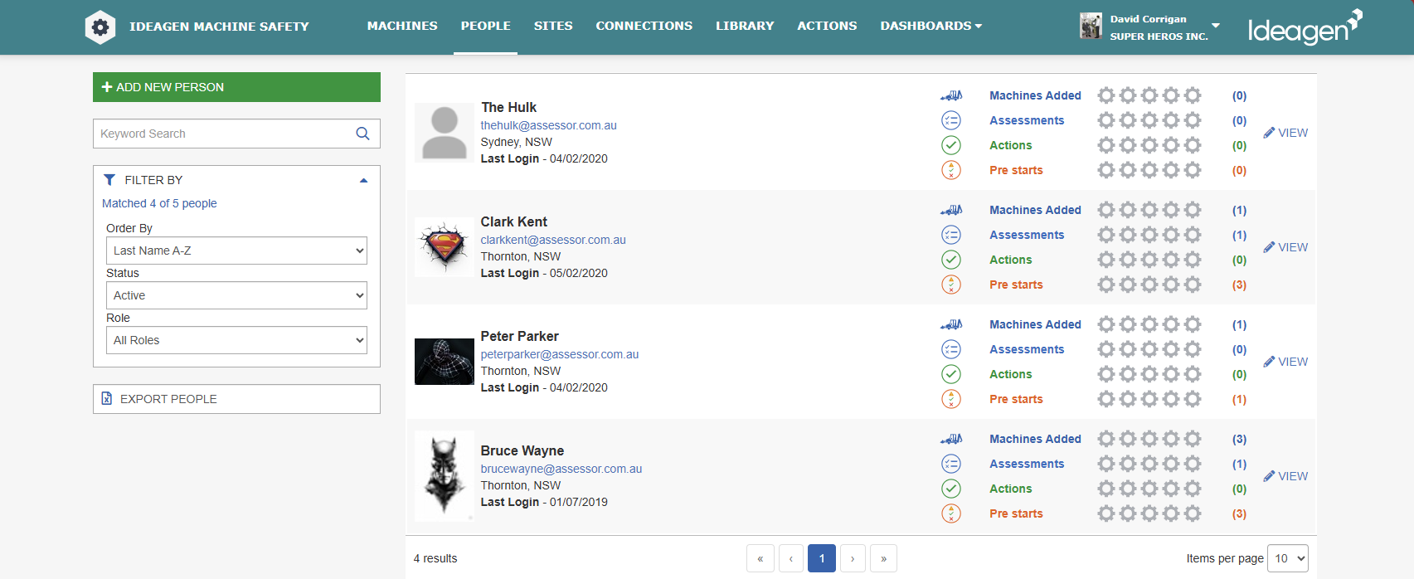Open the Order By dropdown

236,251
